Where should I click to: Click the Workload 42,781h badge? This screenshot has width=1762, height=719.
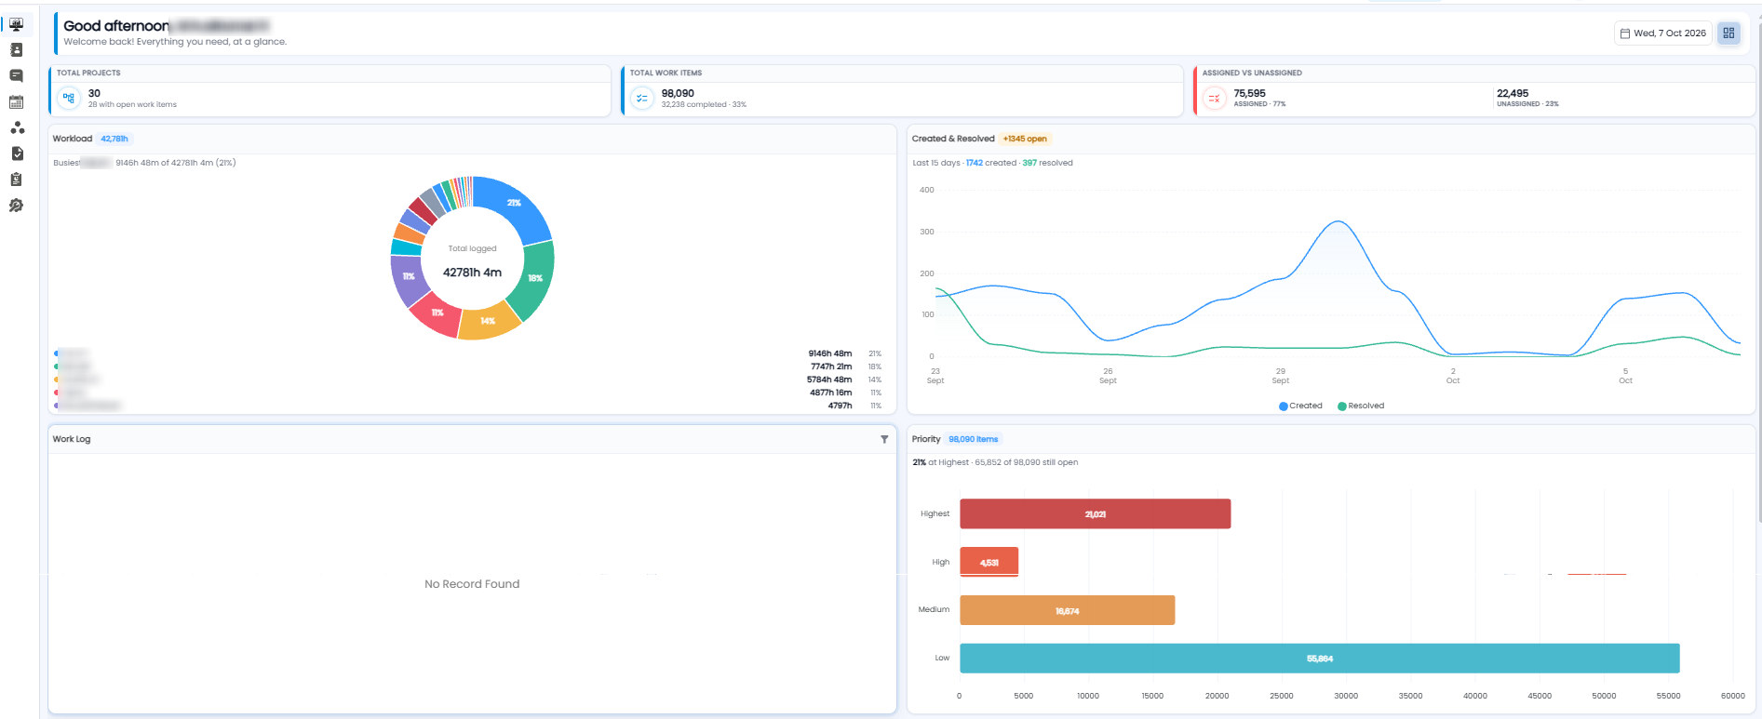click(x=114, y=139)
